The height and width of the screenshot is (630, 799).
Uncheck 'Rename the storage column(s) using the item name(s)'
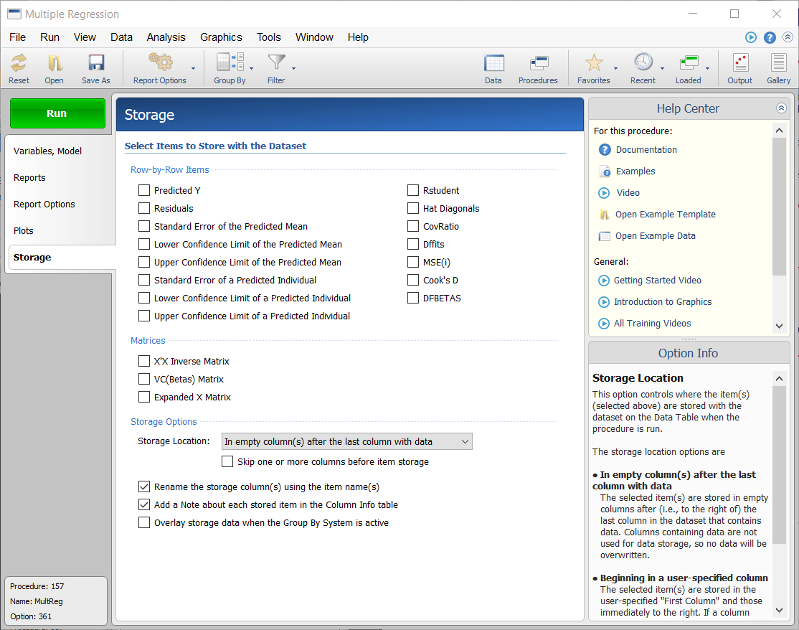143,486
